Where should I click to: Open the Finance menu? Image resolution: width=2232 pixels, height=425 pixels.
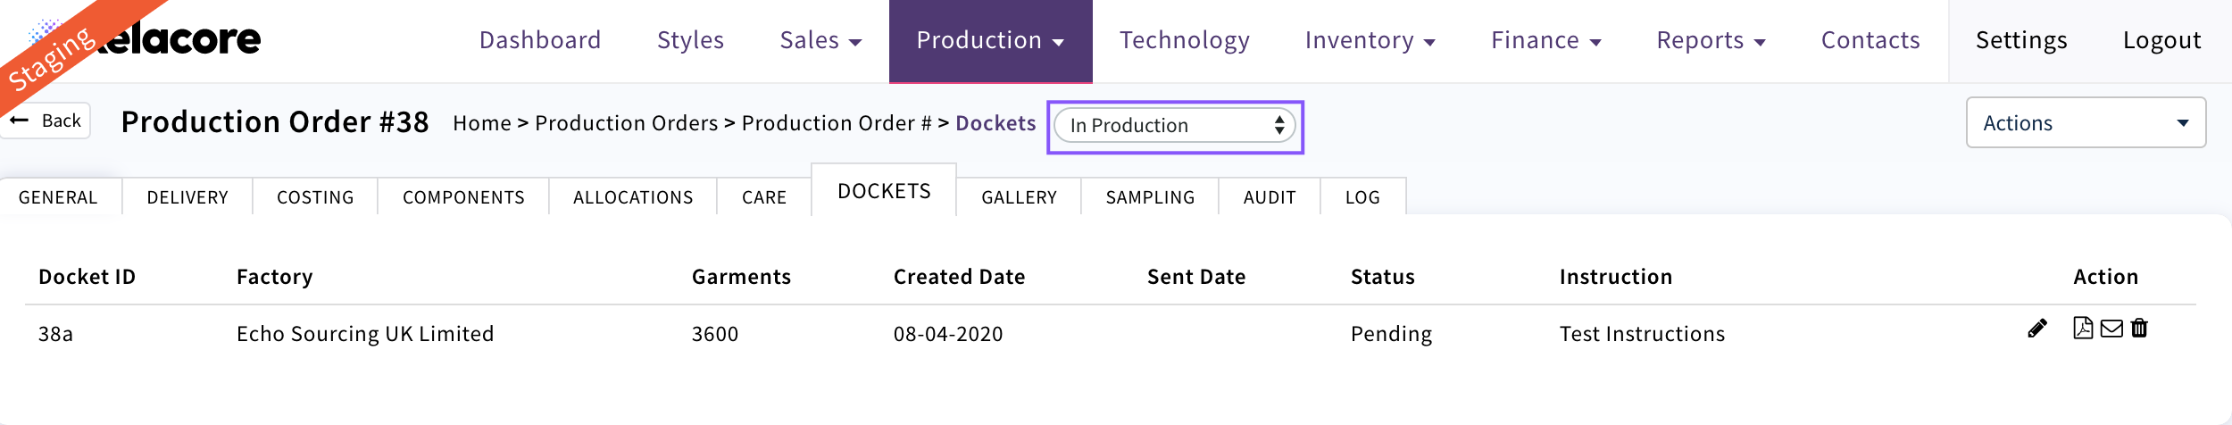coord(1545,41)
